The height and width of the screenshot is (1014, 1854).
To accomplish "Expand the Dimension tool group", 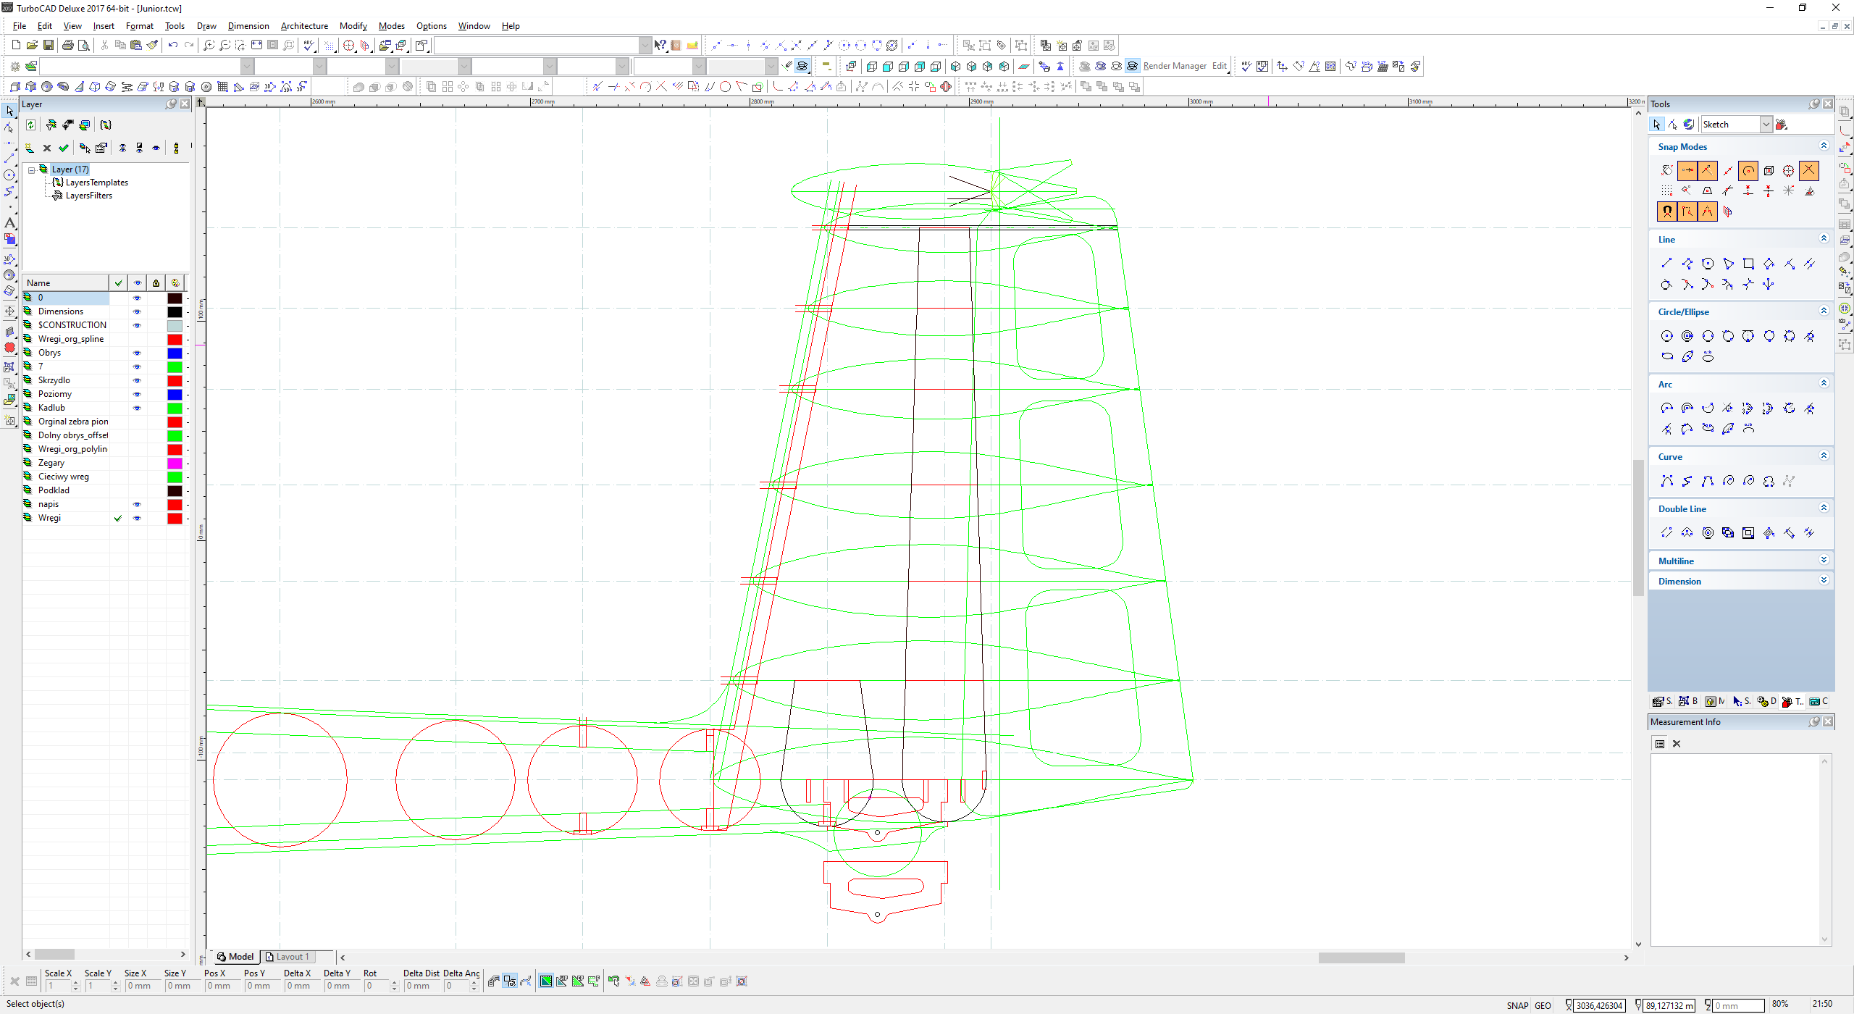I will tap(1824, 581).
